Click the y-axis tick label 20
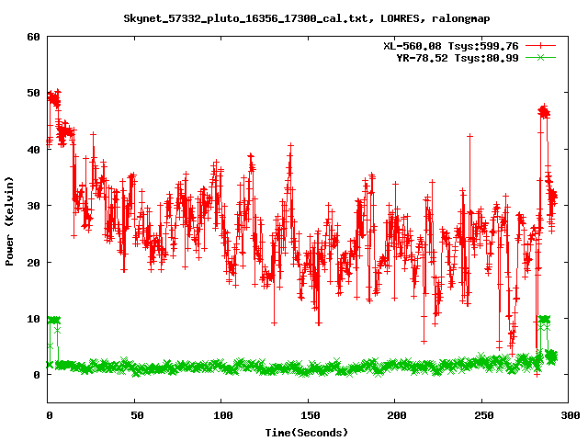Screen dimensions: 588x441 click(x=34, y=263)
